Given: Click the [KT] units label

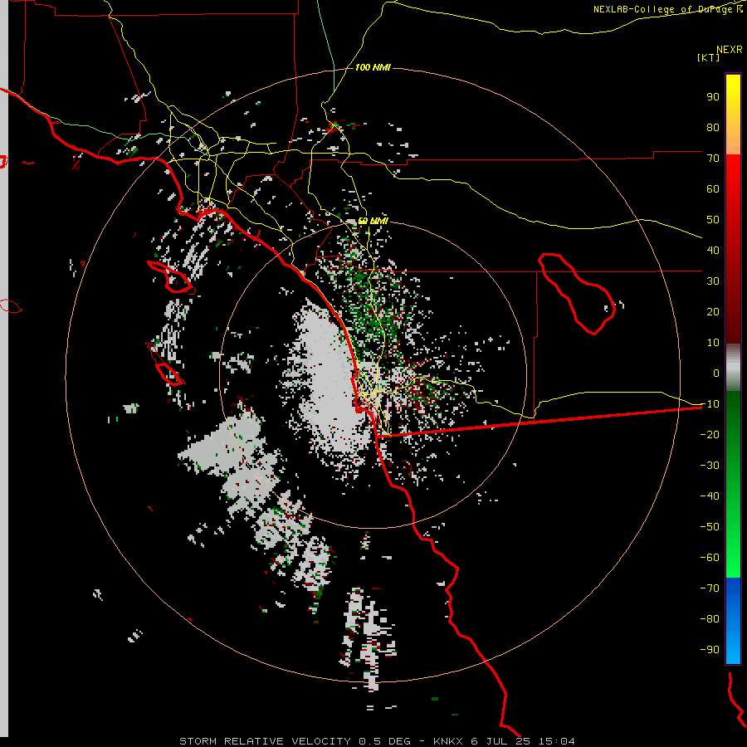Looking at the screenshot, I should [x=709, y=57].
